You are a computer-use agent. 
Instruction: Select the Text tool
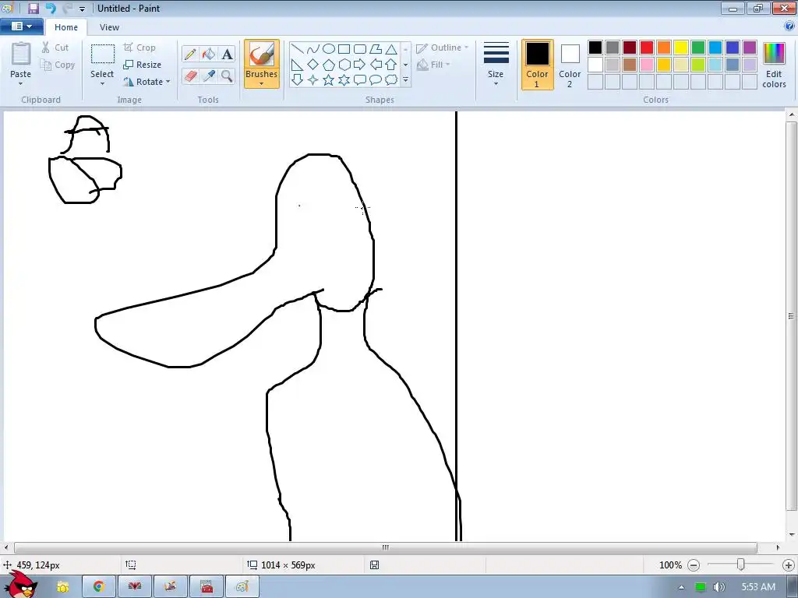click(227, 54)
